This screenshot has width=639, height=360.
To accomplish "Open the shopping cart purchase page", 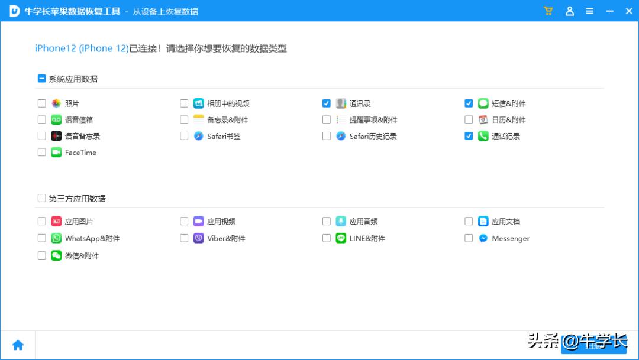I will (548, 11).
